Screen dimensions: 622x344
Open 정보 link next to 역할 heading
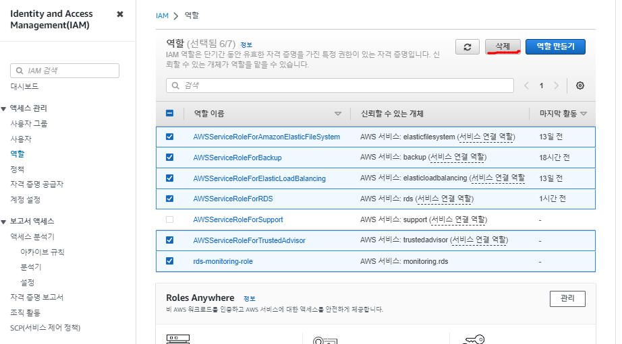tap(246, 44)
